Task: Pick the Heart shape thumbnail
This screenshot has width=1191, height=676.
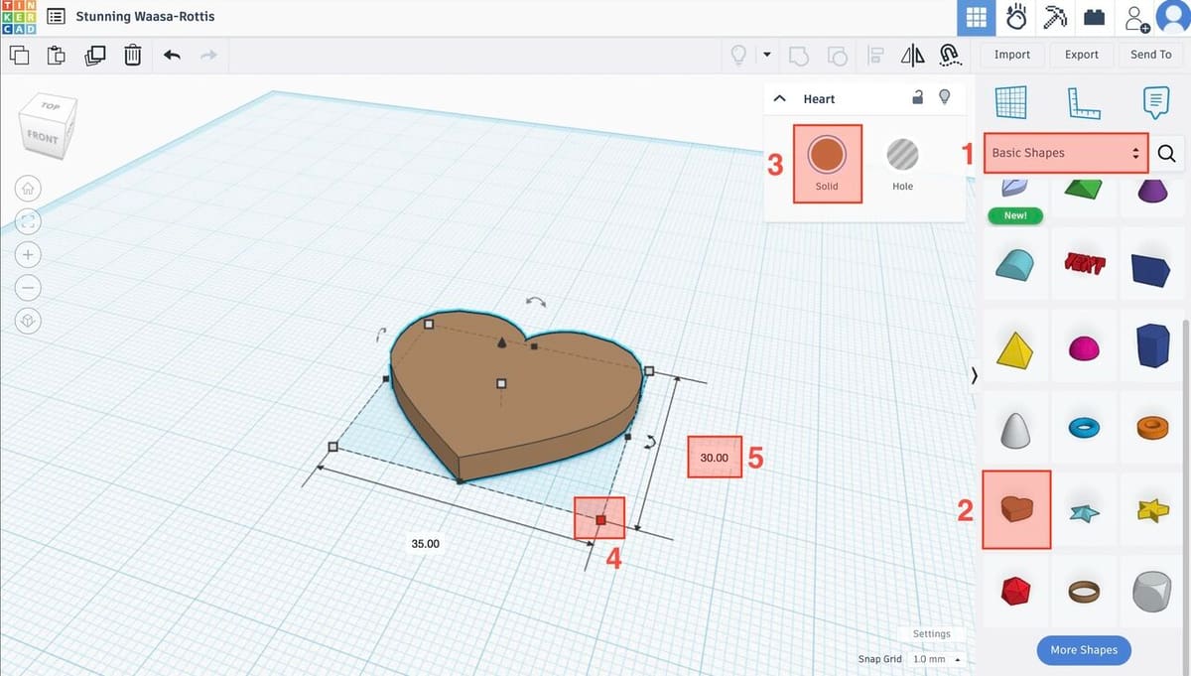Action: point(1015,510)
